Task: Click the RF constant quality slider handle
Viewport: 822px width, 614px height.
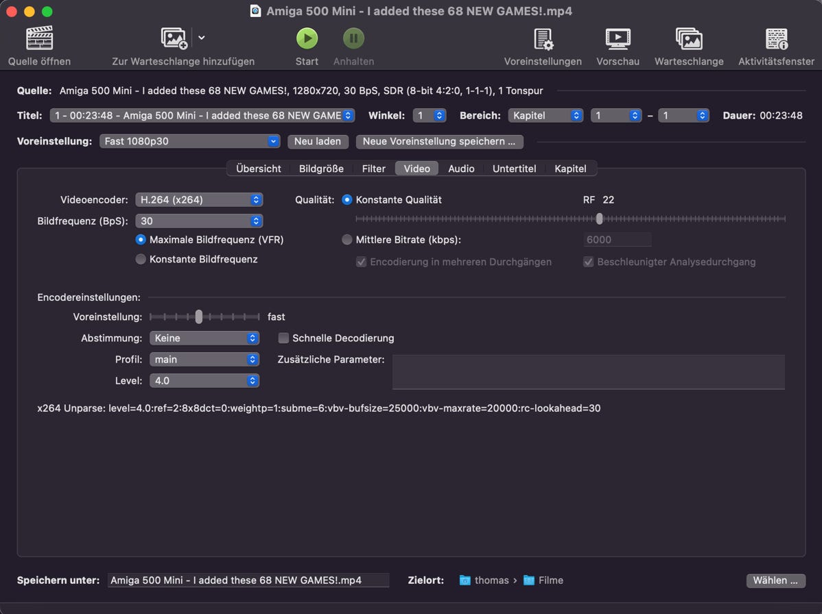Action: point(600,219)
